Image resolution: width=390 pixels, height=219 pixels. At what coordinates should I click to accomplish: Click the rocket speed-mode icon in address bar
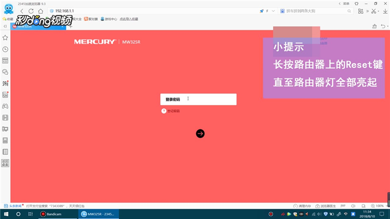click(262, 11)
